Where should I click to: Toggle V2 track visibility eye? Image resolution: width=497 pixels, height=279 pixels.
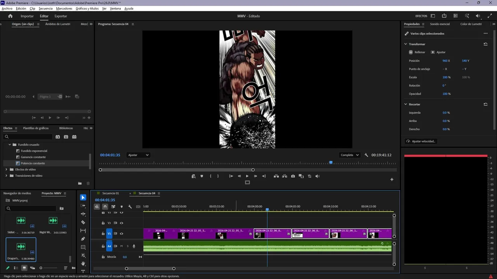(x=122, y=223)
